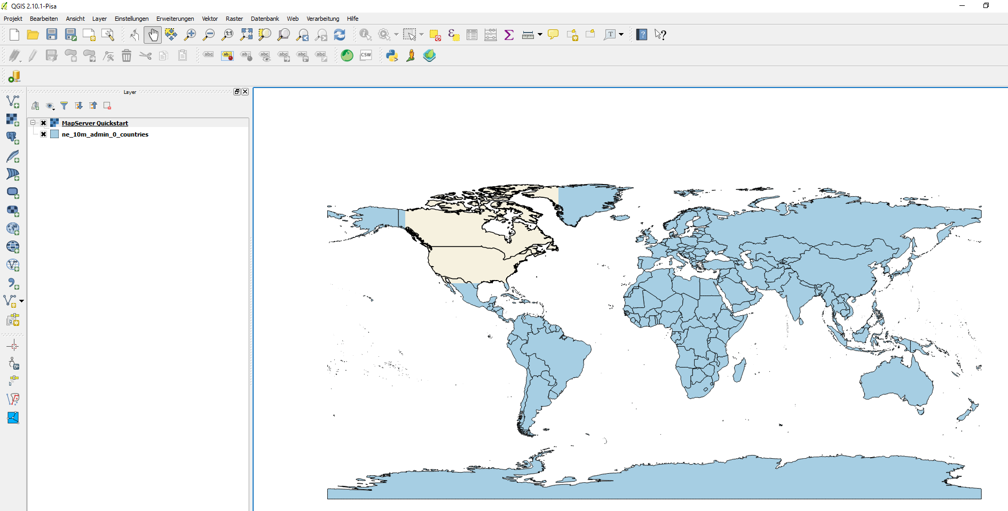The image size is (1008, 511).
Task: Open new print composer icon
Action: coord(89,35)
